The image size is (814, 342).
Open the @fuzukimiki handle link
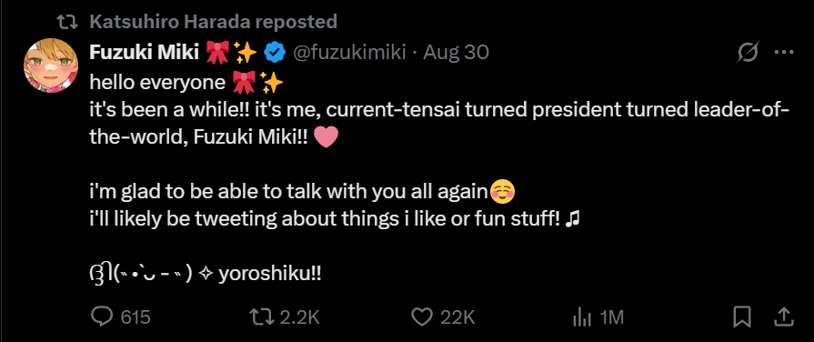pos(349,52)
